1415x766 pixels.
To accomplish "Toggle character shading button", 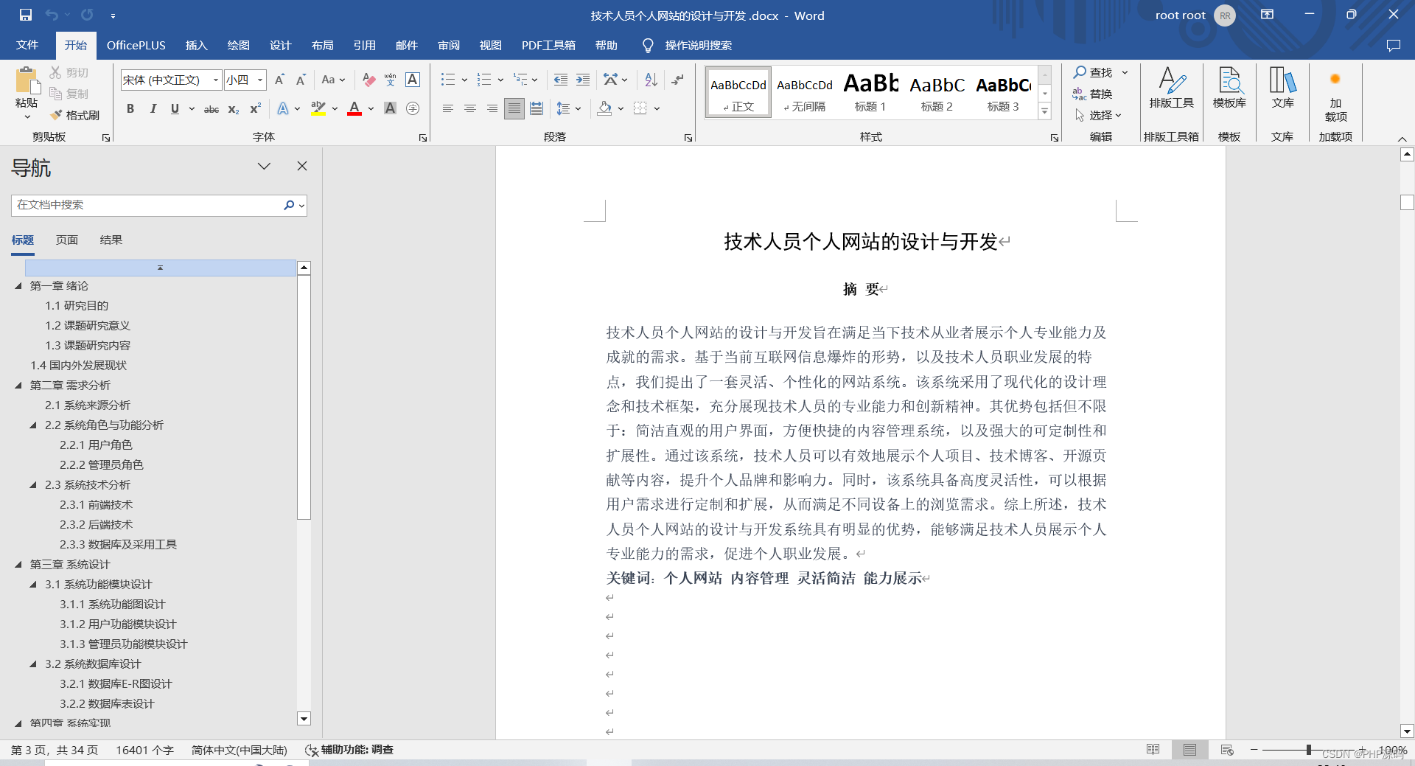I will (x=391, y=109).
